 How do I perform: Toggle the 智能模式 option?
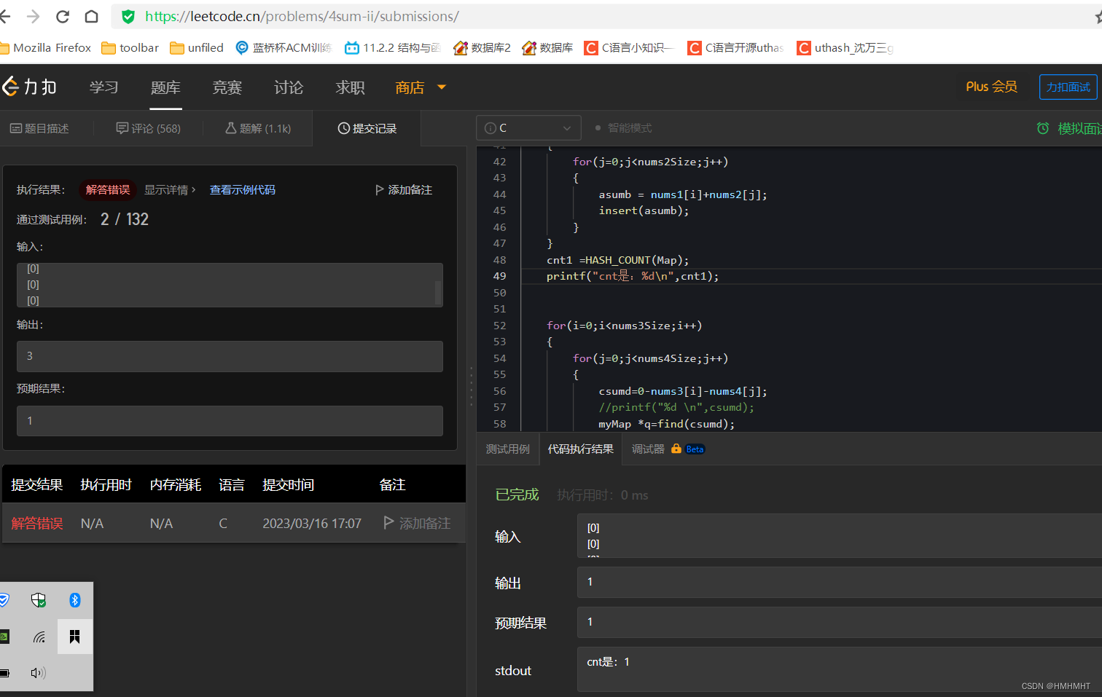[x=623, y=128]
